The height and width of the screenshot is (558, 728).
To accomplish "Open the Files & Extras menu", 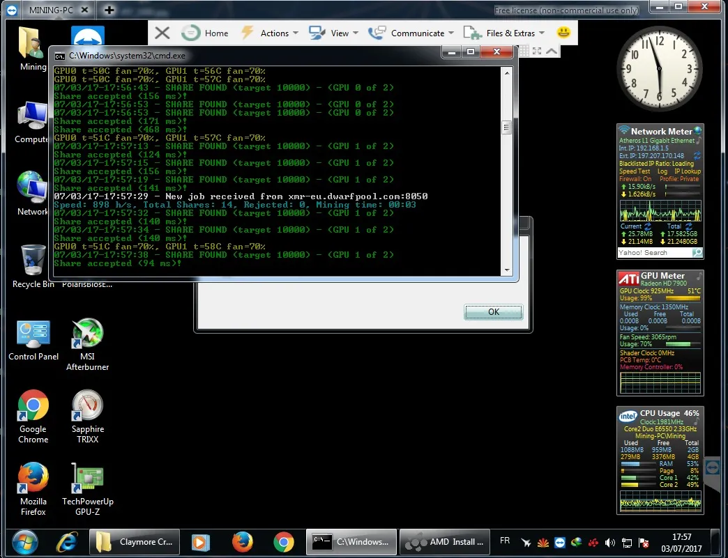I will (x=503, y=33).
